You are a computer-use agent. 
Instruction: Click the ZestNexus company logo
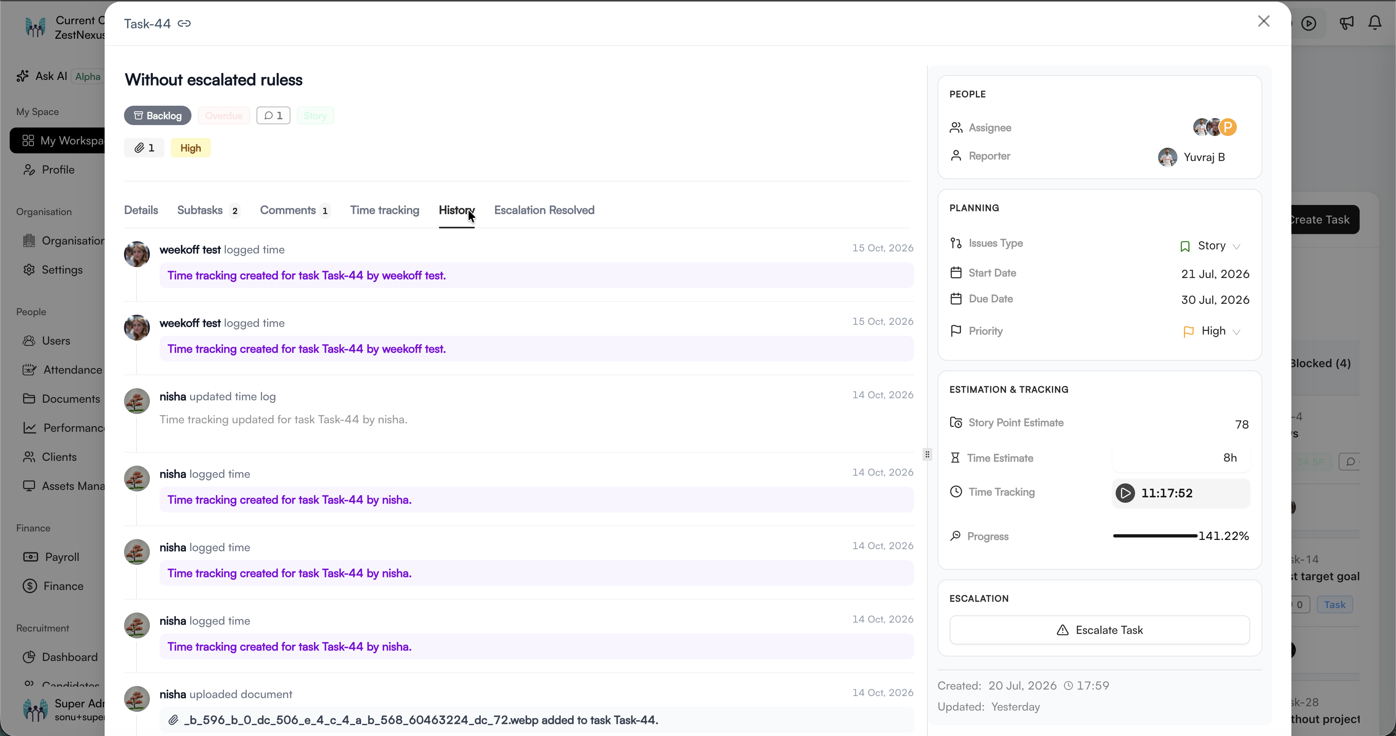36,27
